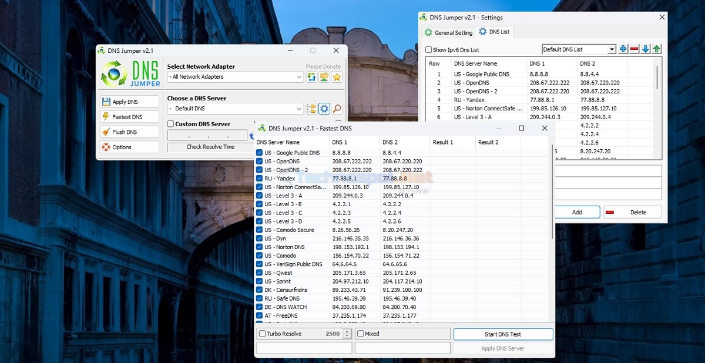The height and width of the screenshot is (363, 705).
Task: Open the All Network Adapters dropdown
Action: pyautogui.click(x=236, y=77)
